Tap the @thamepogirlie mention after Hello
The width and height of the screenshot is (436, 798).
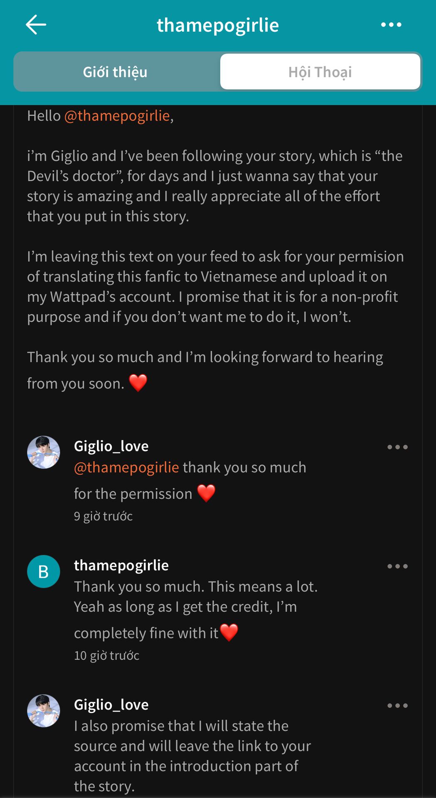[x=117, y=116]
